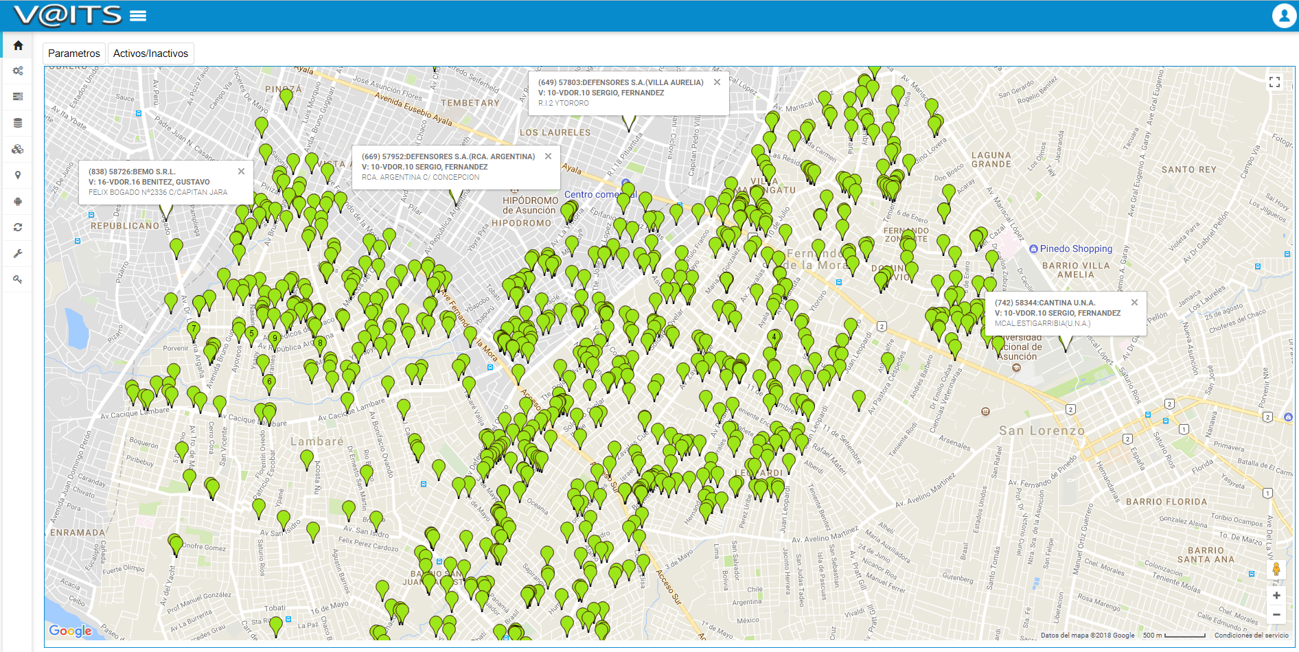Open the Condiciones del servicio link
The width and height of the screenshot is (1299, 652).
1251,636
